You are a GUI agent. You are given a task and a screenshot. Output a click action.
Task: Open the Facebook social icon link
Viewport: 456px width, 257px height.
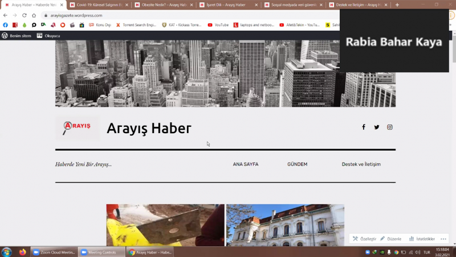coord(364,127)
